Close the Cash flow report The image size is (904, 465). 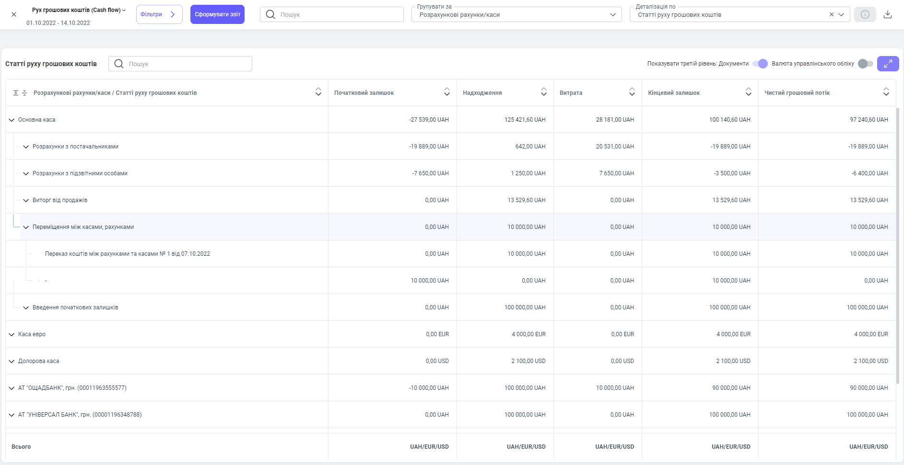pyautogui.click(x=14, y=14)
